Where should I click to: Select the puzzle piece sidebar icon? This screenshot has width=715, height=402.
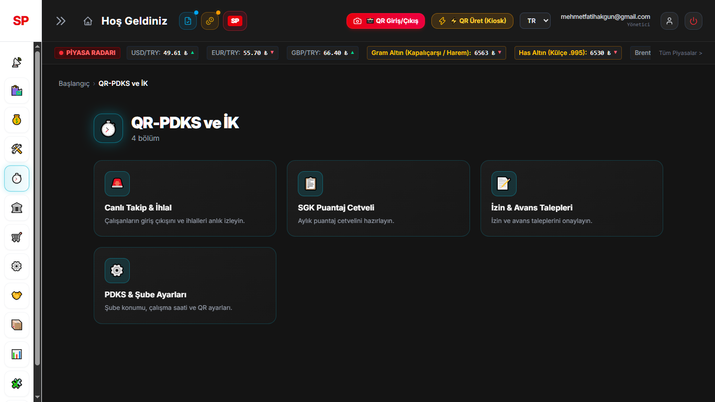click(x=17, y=384)
